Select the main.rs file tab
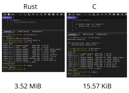Viewport: 129px width, 93px height. point(6,17)
